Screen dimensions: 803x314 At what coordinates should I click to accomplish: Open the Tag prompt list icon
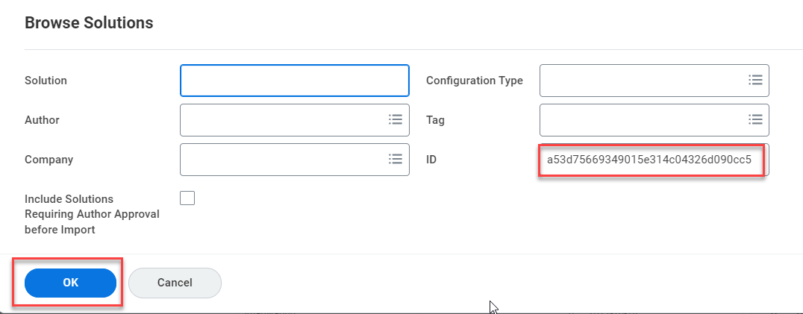click(755, 119)
